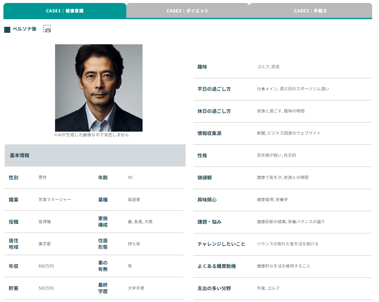
Task: Click the age value 45
Action: coord(130,178)
